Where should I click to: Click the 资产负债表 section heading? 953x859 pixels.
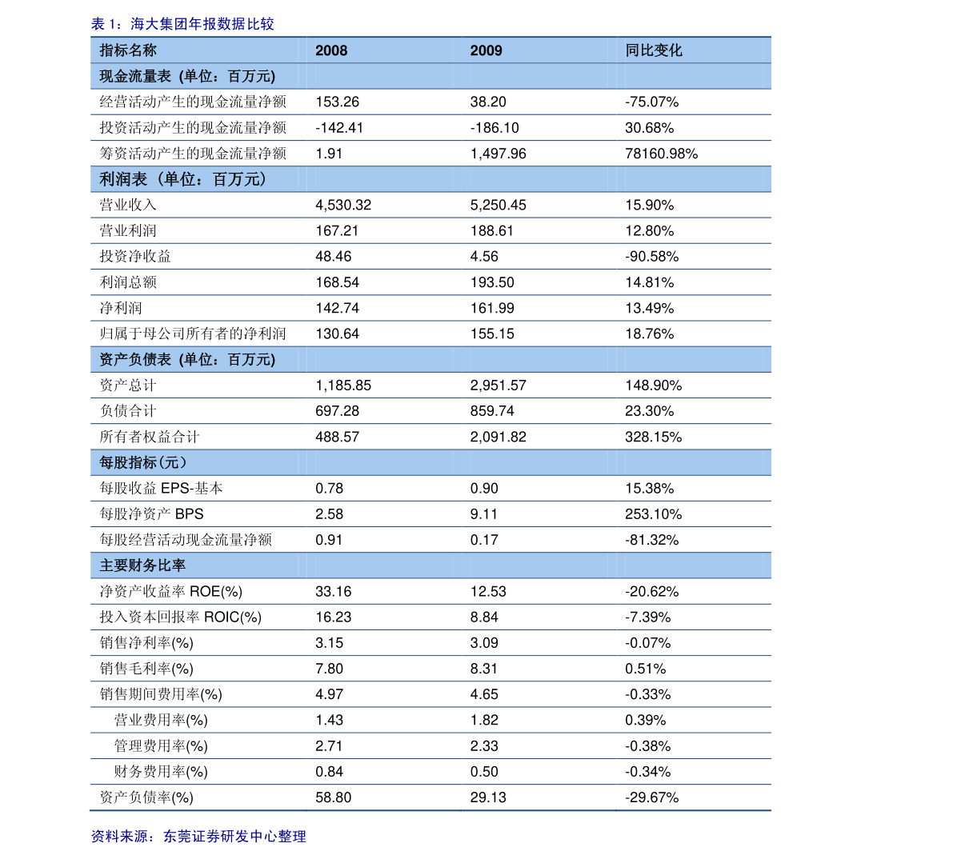187,360
